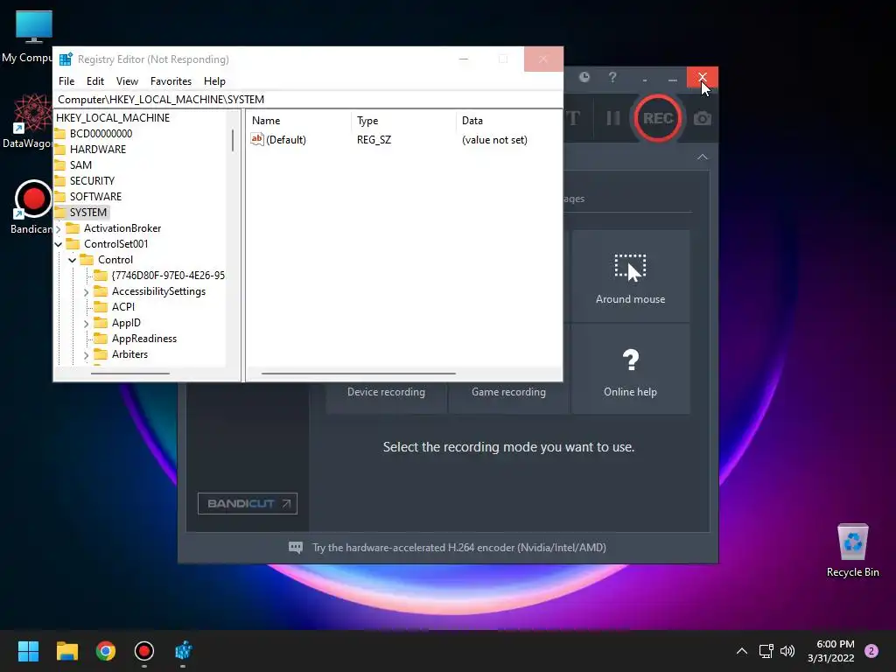The image size is (896, 672).
Task: Open the network tray icon
Action: (x=766, y=651)
